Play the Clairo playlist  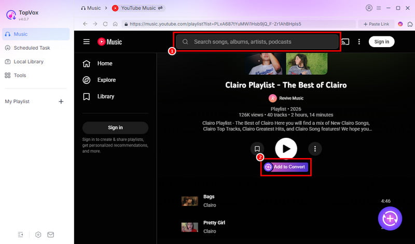tap(286, 149)
